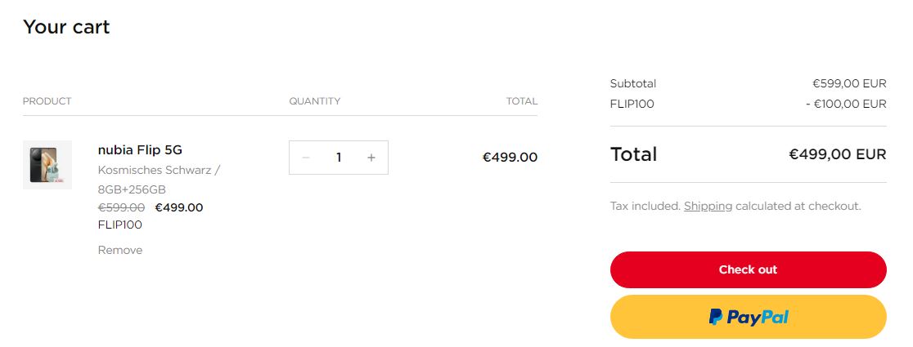The image size is (913, 347).
Task: Click the quantity input field showing 1
Action: (339, 158)
